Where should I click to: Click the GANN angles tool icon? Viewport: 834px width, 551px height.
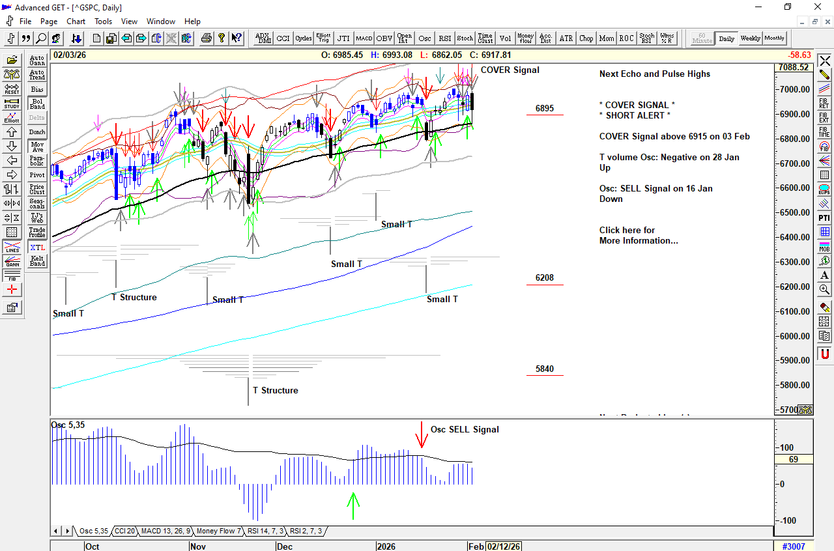12,262
